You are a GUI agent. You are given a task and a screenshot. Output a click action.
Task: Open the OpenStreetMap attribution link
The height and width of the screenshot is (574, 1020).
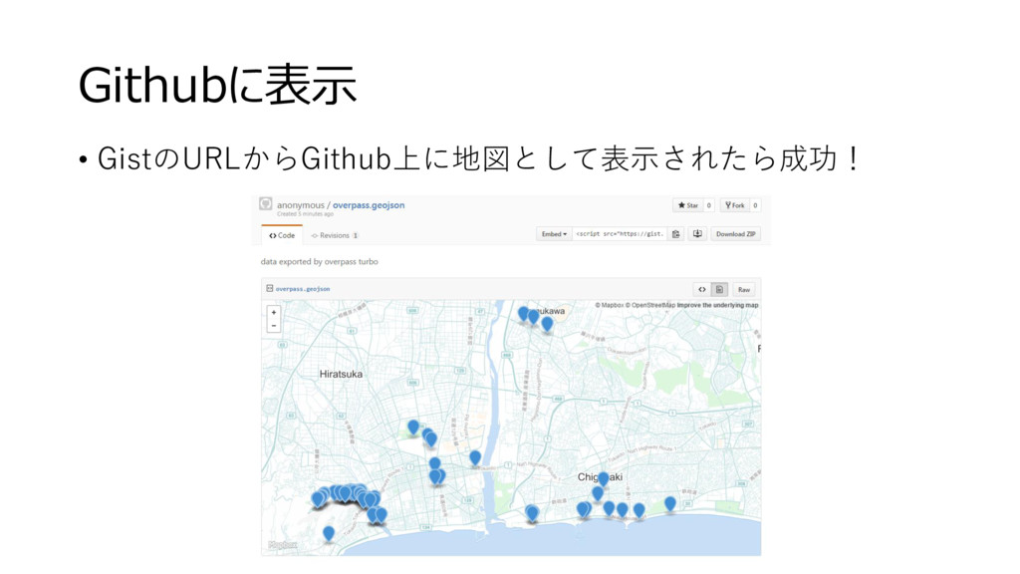650,305
